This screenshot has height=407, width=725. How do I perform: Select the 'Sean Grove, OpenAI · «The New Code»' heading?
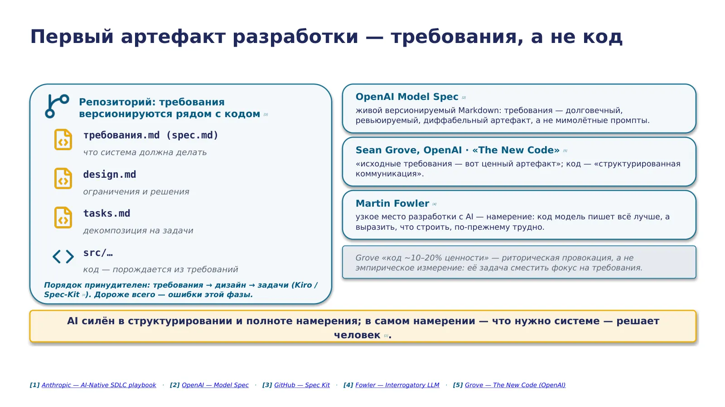(458, 150)
